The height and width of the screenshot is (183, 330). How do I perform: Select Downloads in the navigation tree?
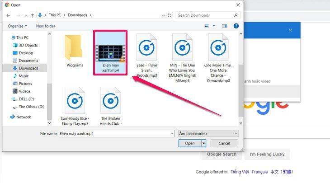click(x=28, y=68)
